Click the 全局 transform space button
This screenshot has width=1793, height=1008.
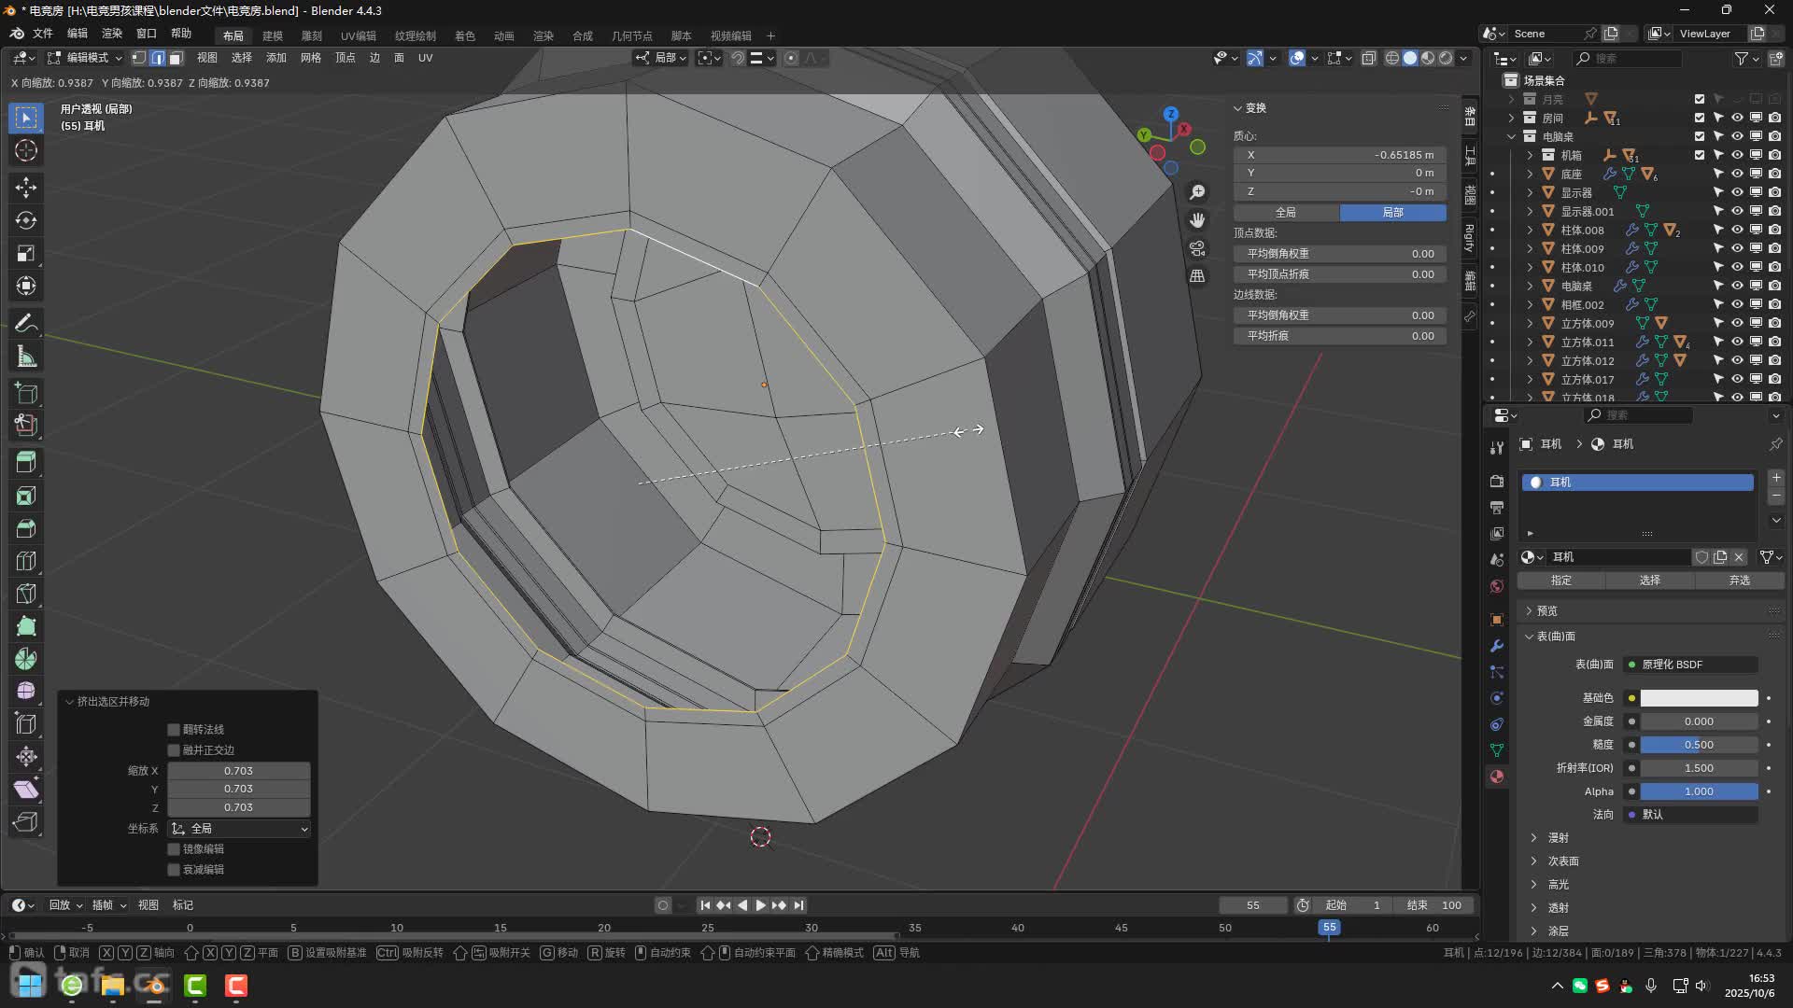1286,213
